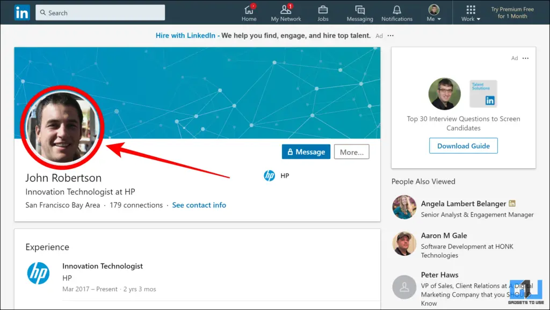Open Notifications via the bell icon
550x310 pixels.
pos(396,9)
